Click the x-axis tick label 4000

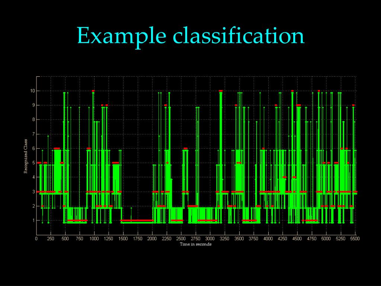click(268, 239)
